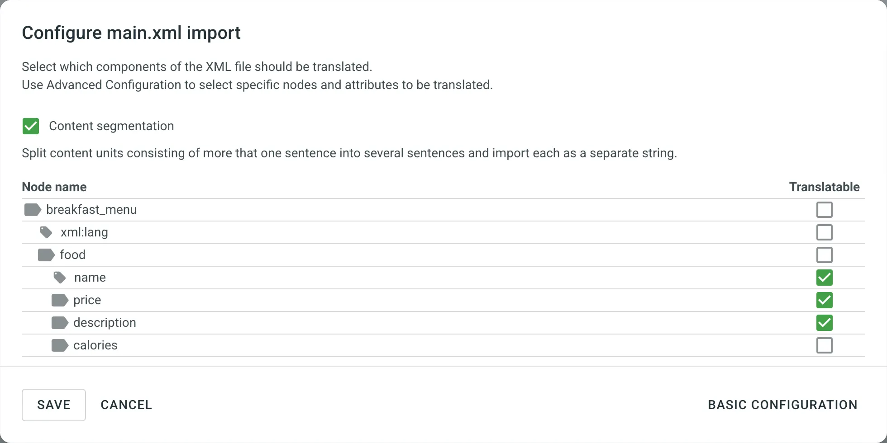Enable Translatable for breakfast_menu
Viewport: 887px width, 443px height.
tap(824, 209)
